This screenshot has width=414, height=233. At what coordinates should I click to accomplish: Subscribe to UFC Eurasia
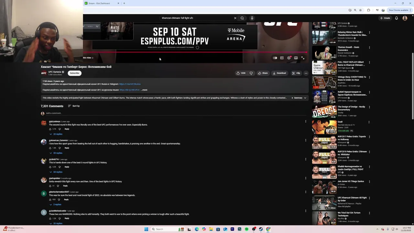click(x=74, y=73)
